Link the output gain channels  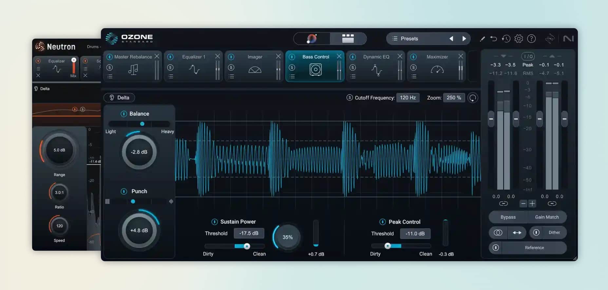(552, 204)
